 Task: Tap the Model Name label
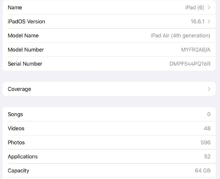23,35
